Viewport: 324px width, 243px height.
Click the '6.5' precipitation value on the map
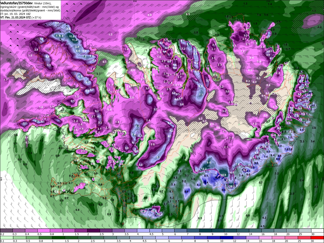[80, 76]
